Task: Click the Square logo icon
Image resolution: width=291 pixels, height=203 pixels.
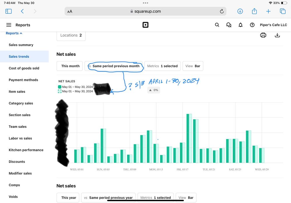Action: coord(145,25)
